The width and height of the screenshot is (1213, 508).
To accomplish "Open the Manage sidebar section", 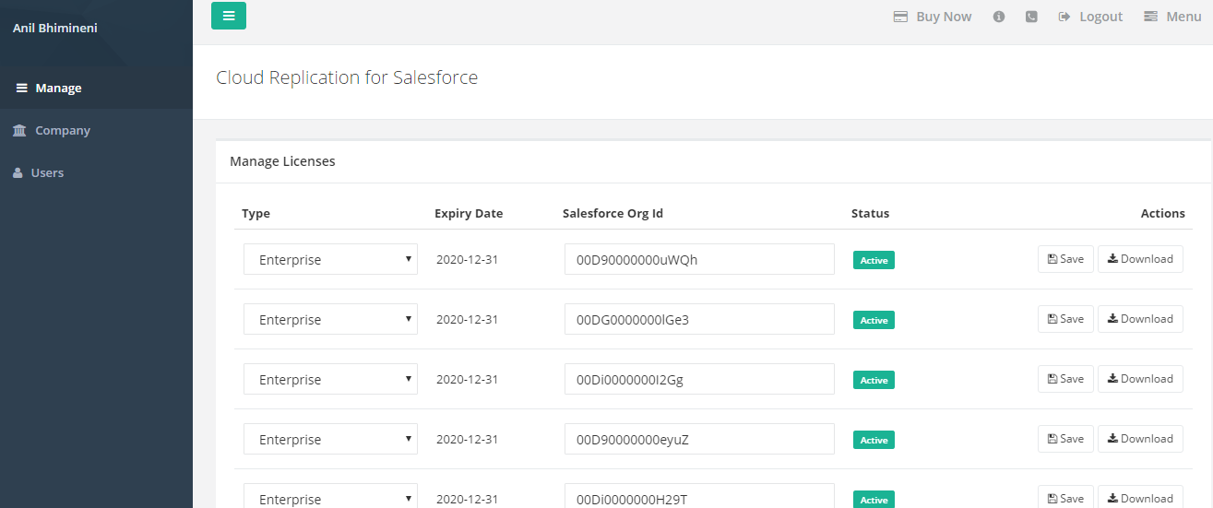I will [58, 89].
